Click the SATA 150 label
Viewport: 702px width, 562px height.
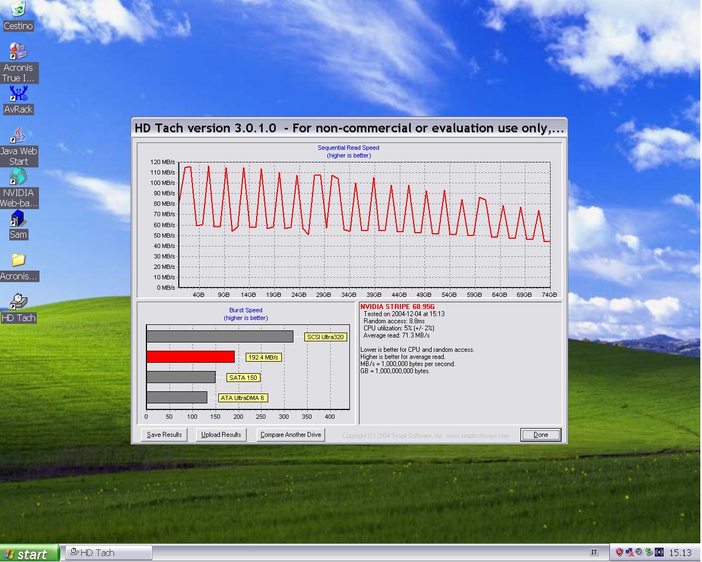(243, 378)
